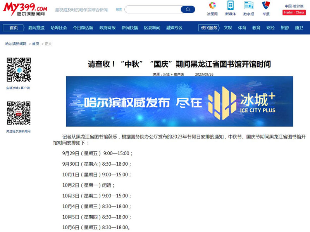Click the magnifier search button
This screenshot has width=310, height=232.
(188, 10)
